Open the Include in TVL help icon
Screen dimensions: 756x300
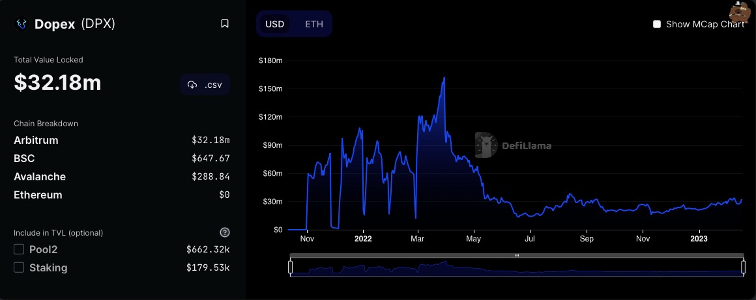point(225,232)
